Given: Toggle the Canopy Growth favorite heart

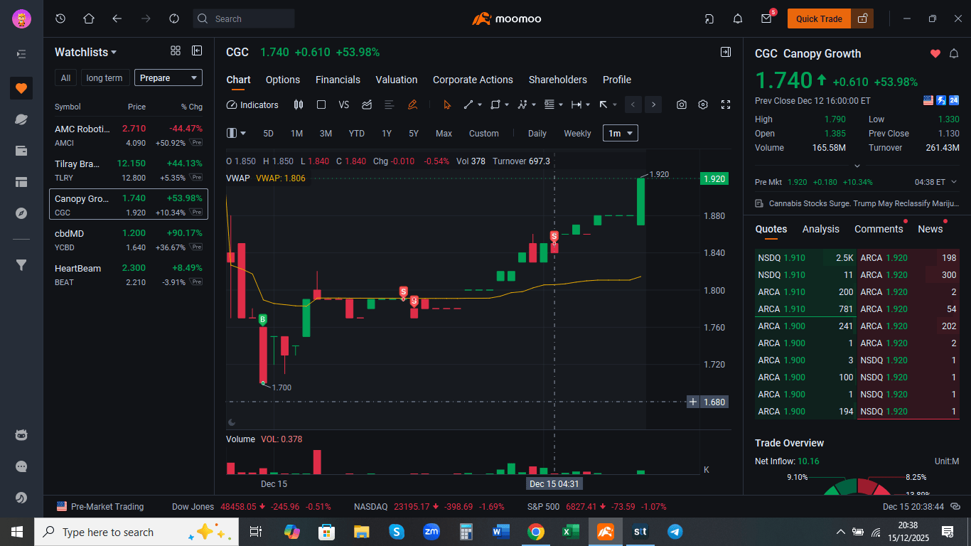Looking at the screenshot, I should point(935,54).
